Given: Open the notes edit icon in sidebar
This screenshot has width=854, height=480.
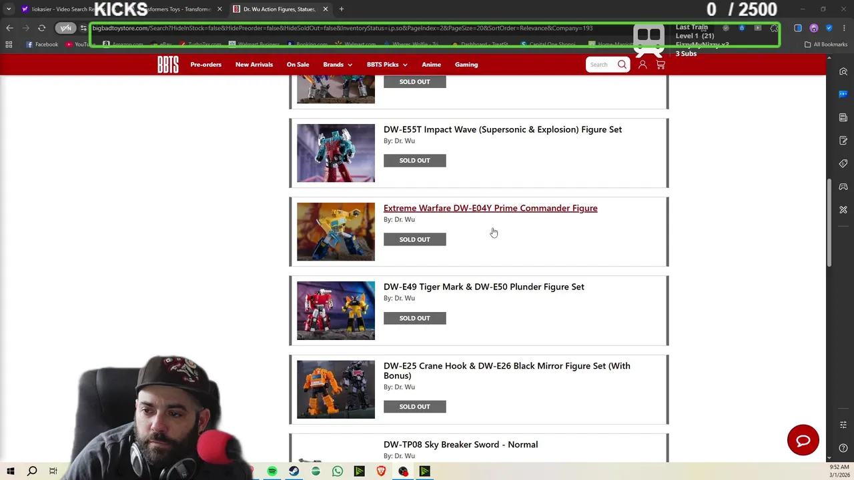Looking at the screenshot, I should coord(843,141).
